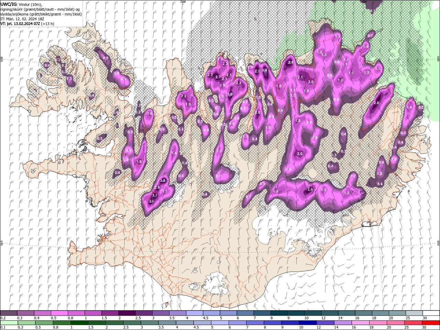
Task: Click the '(+13 h)' forecast offset text
Action: coord(47,24)
